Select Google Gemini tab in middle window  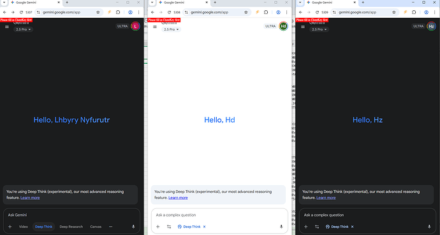pyautogui.click(x=183, y=3)
